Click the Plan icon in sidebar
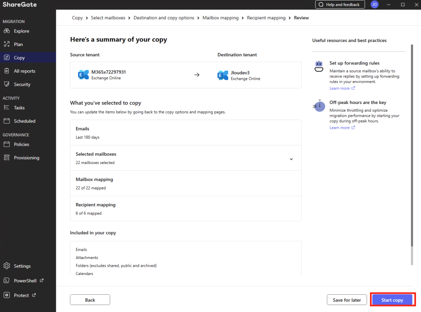Viewport: 421px width, 312px height. (x=7, y=44)
